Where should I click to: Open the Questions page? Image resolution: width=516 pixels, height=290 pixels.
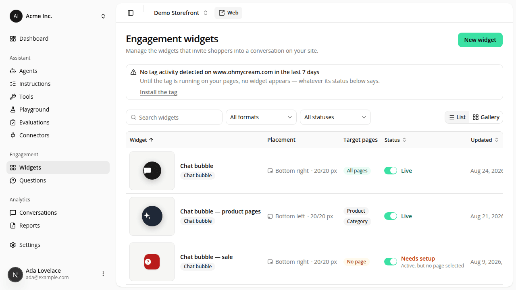[58, 180]
